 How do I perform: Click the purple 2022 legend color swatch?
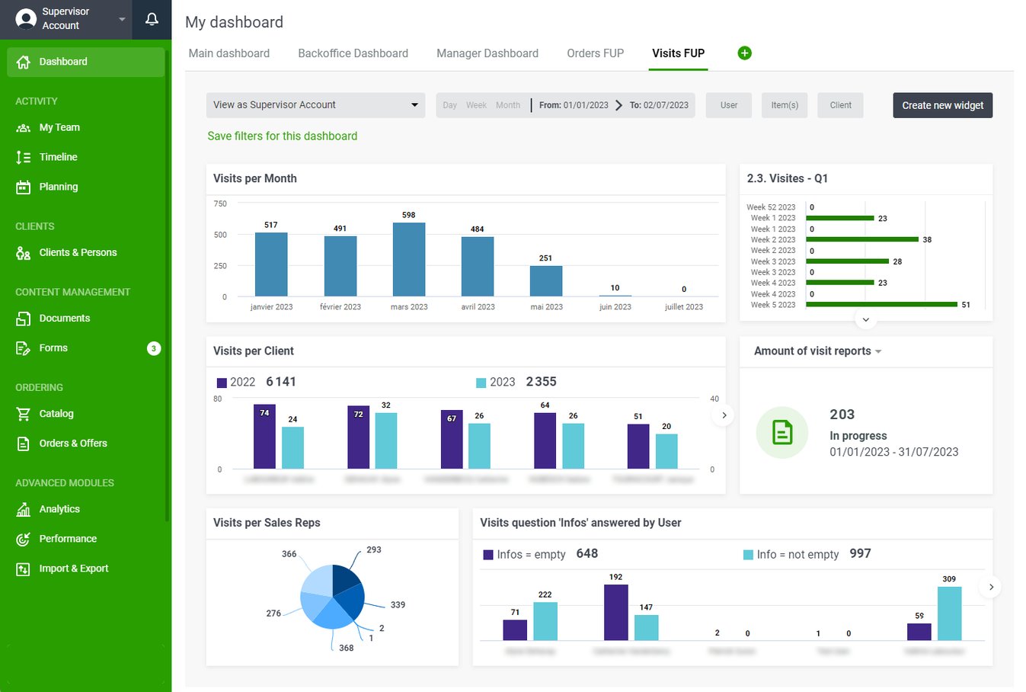(x=221, y=381)
